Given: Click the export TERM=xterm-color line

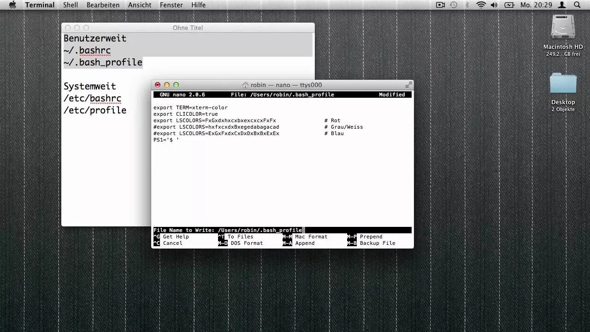Looking at the screenshot, I should [190, 107].
